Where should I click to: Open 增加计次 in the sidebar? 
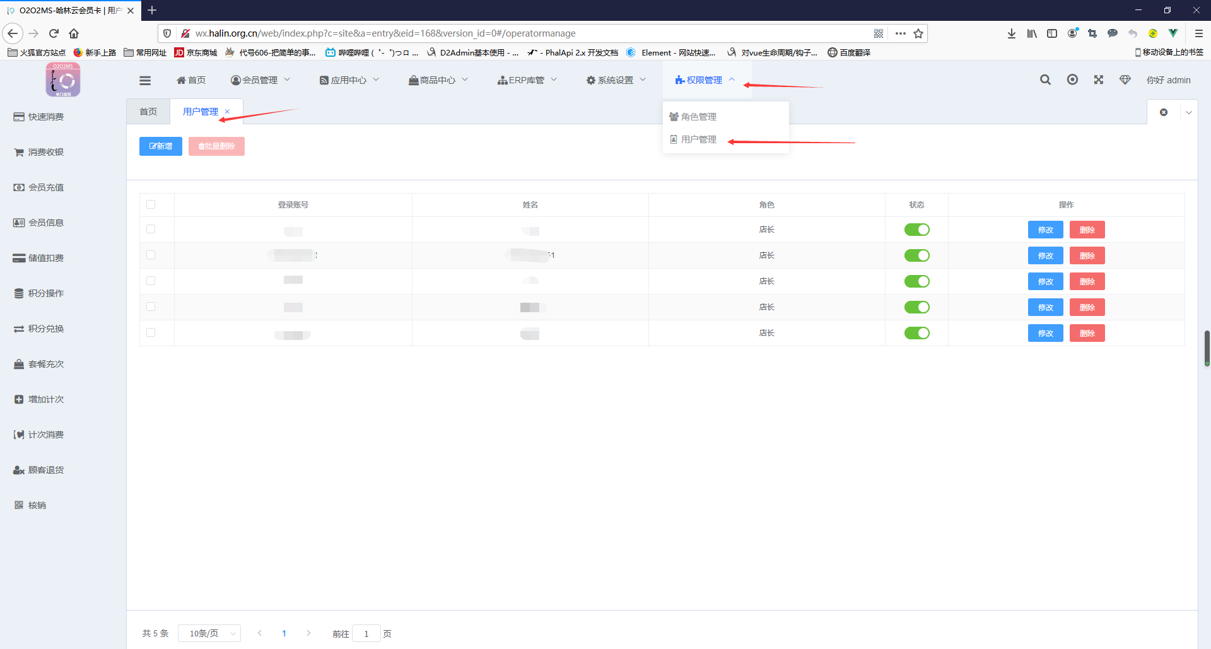(x=39, y=399)
